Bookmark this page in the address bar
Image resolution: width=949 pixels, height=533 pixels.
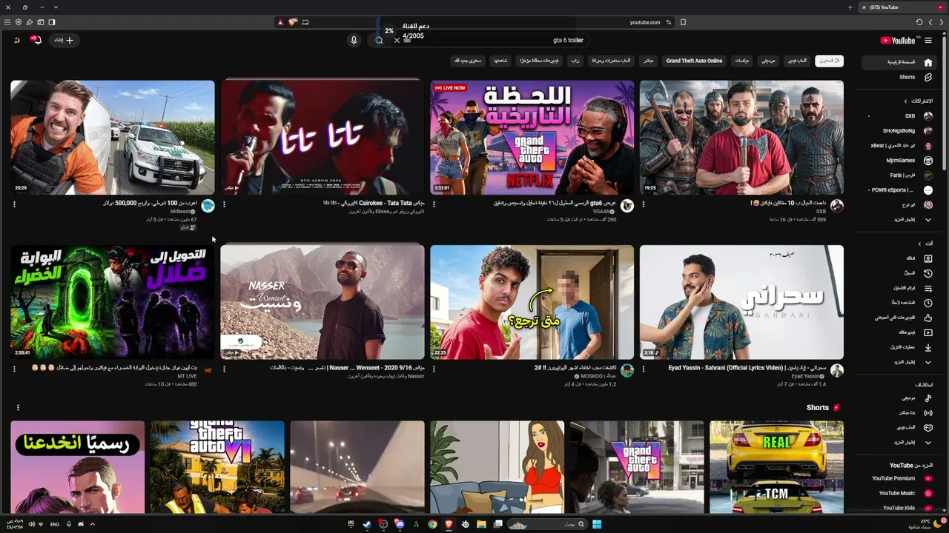click(683, 22)
